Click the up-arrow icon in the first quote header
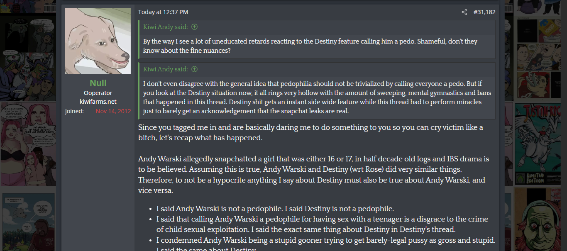 point(194,27)
